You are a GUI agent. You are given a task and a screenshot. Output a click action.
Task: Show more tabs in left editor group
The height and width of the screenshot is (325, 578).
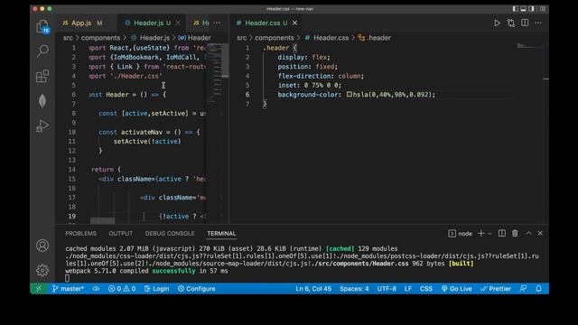(217, 23)
